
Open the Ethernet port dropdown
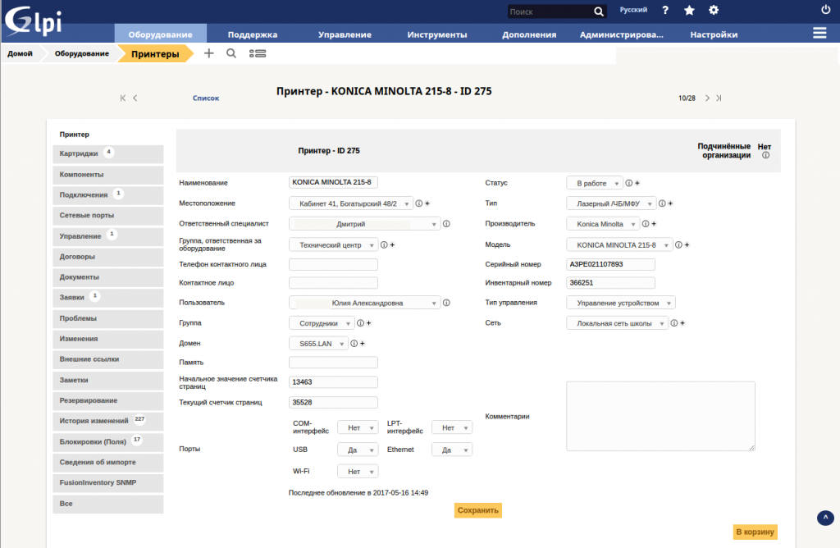(452, 450)
